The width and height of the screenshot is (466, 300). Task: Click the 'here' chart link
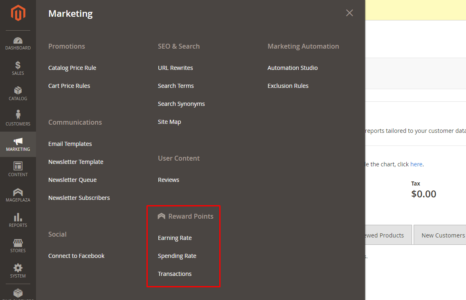(416, 164)
